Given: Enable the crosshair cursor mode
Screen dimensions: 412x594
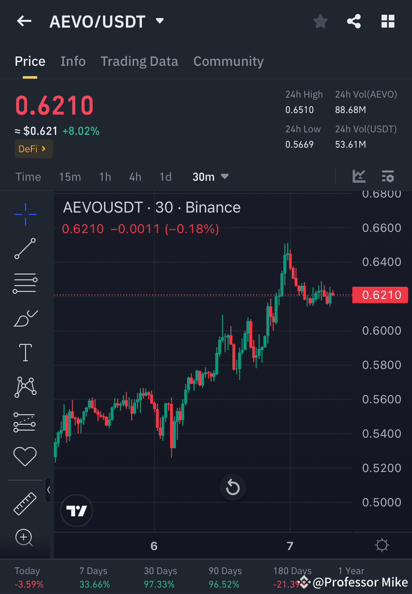Looking at the screenshot, I should [x=24, y=214].
